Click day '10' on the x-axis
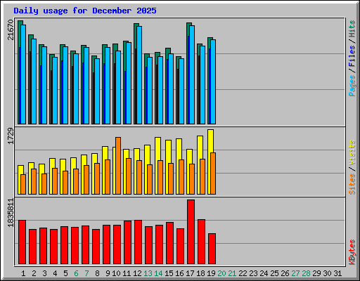The image size is (360, 281). pos(116,273)
